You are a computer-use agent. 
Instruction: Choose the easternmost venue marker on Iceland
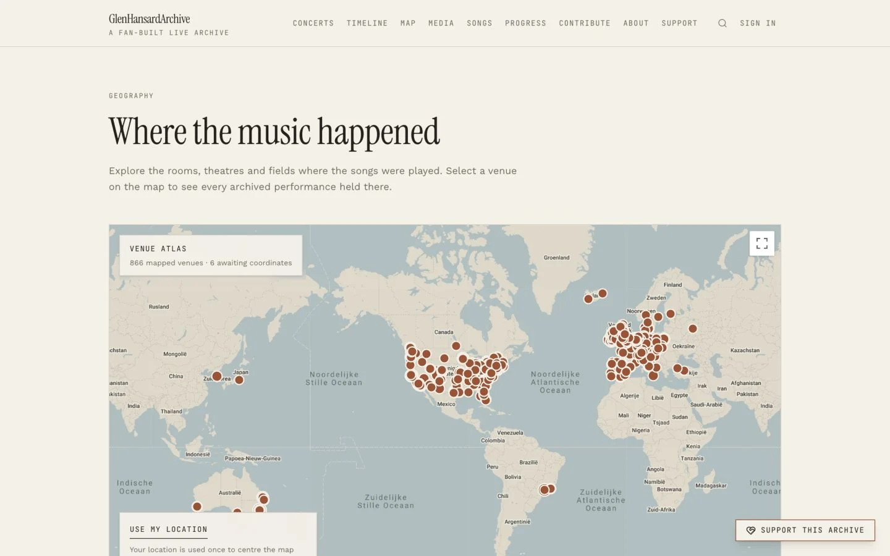[603, 293]
